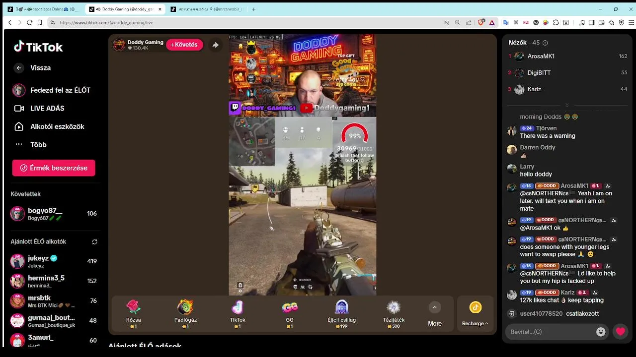The height and width of the screenshot is (357, 636).
Task: Click the Követés follow button
Action: click(184, 45)
